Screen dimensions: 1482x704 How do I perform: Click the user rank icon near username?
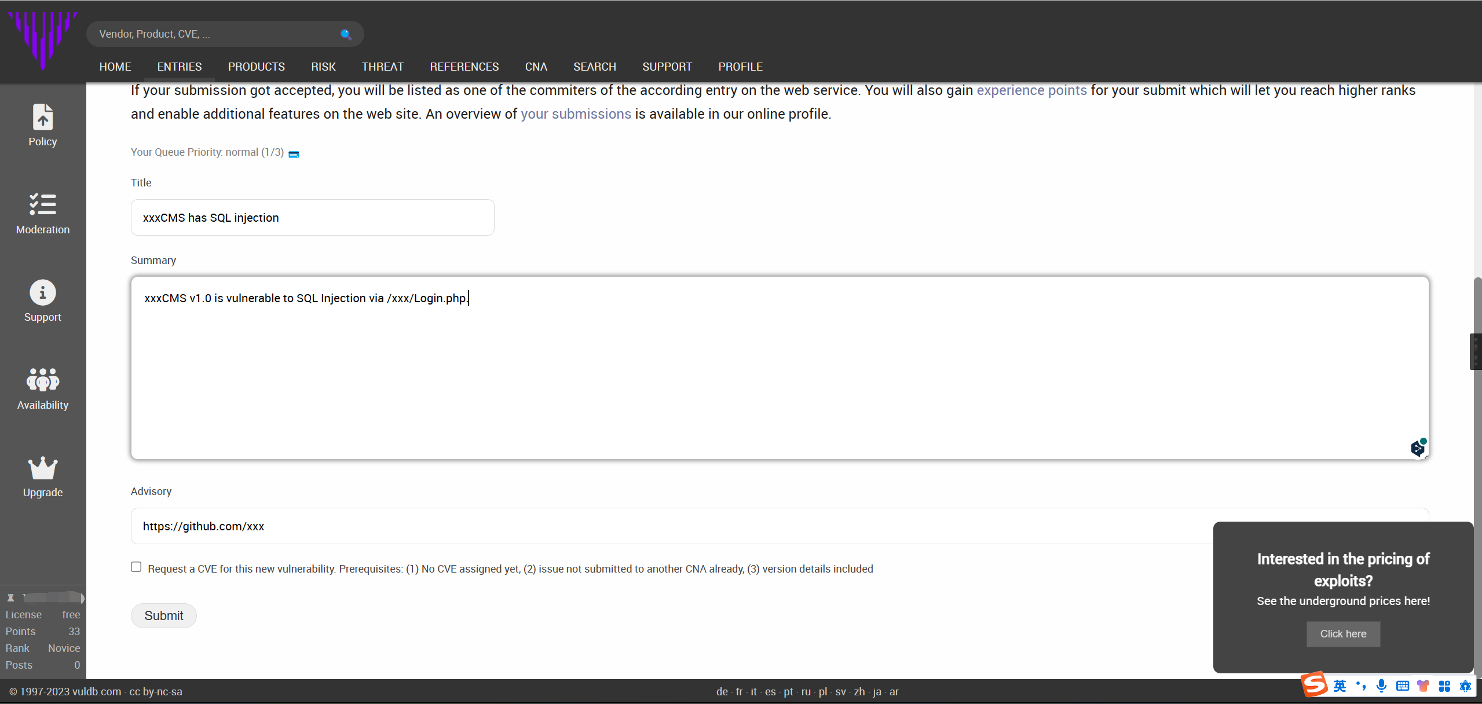point(10,597)
